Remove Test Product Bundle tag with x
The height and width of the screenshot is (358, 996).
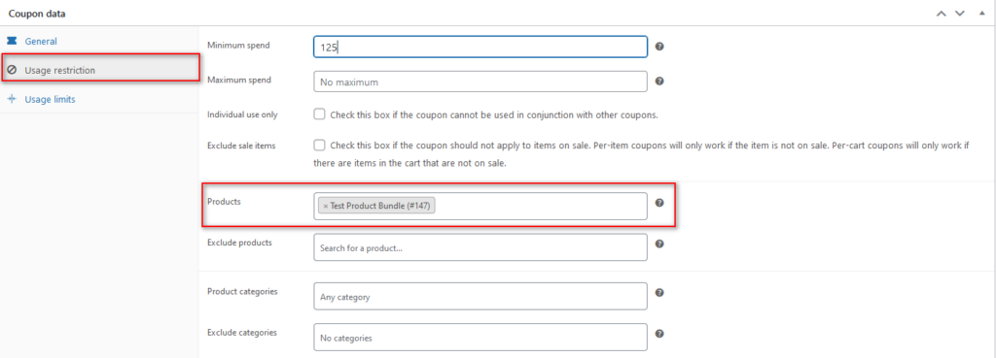pyautogui.click(x=325, y=206)
